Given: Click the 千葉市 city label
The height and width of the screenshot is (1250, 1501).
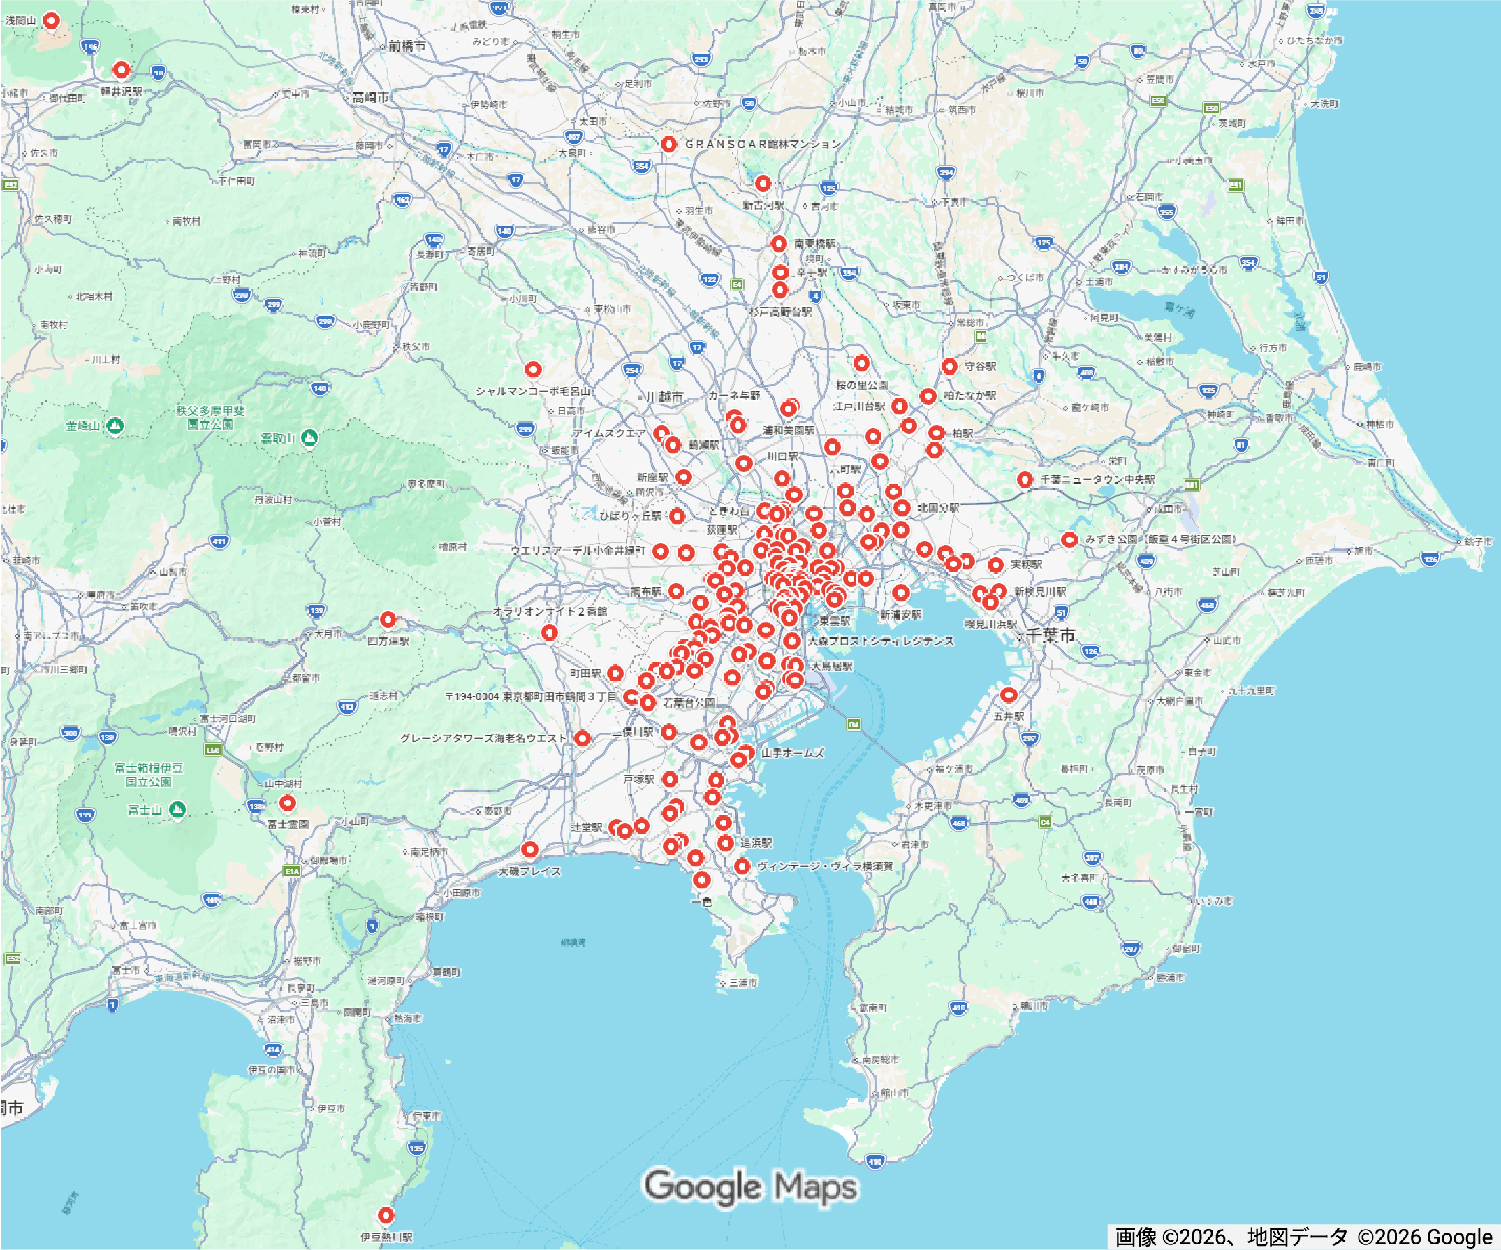Looking at the screenshot, I should 1050,635.
